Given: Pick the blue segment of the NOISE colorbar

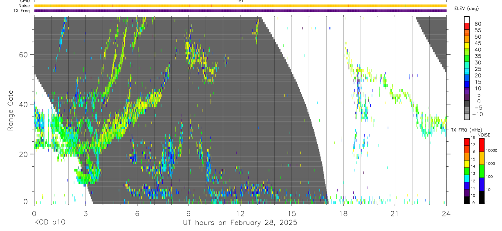Looking at the screenshot, I should point(482,184).
